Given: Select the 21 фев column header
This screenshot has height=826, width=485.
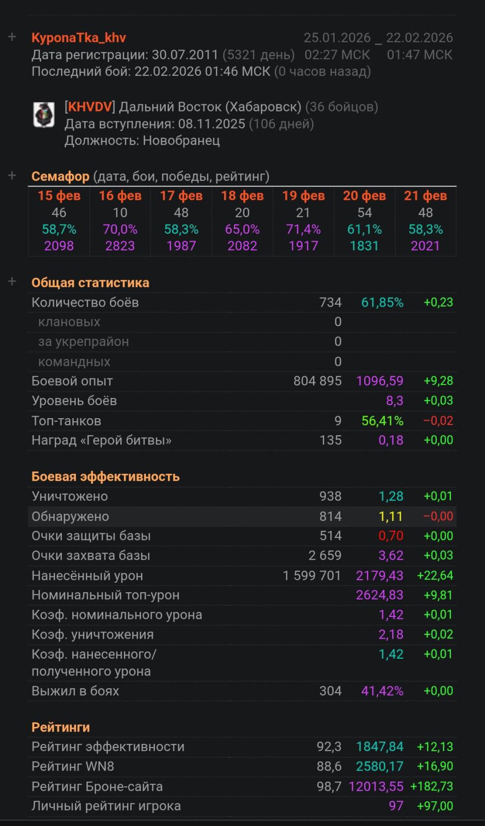Looking at the screenshot, I should coord(426,196).
